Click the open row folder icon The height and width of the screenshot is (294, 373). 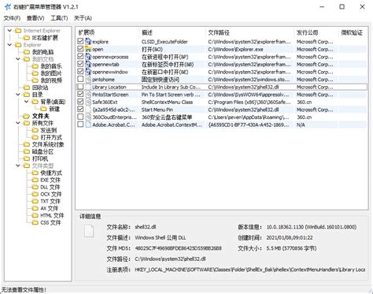coord(88,49)
